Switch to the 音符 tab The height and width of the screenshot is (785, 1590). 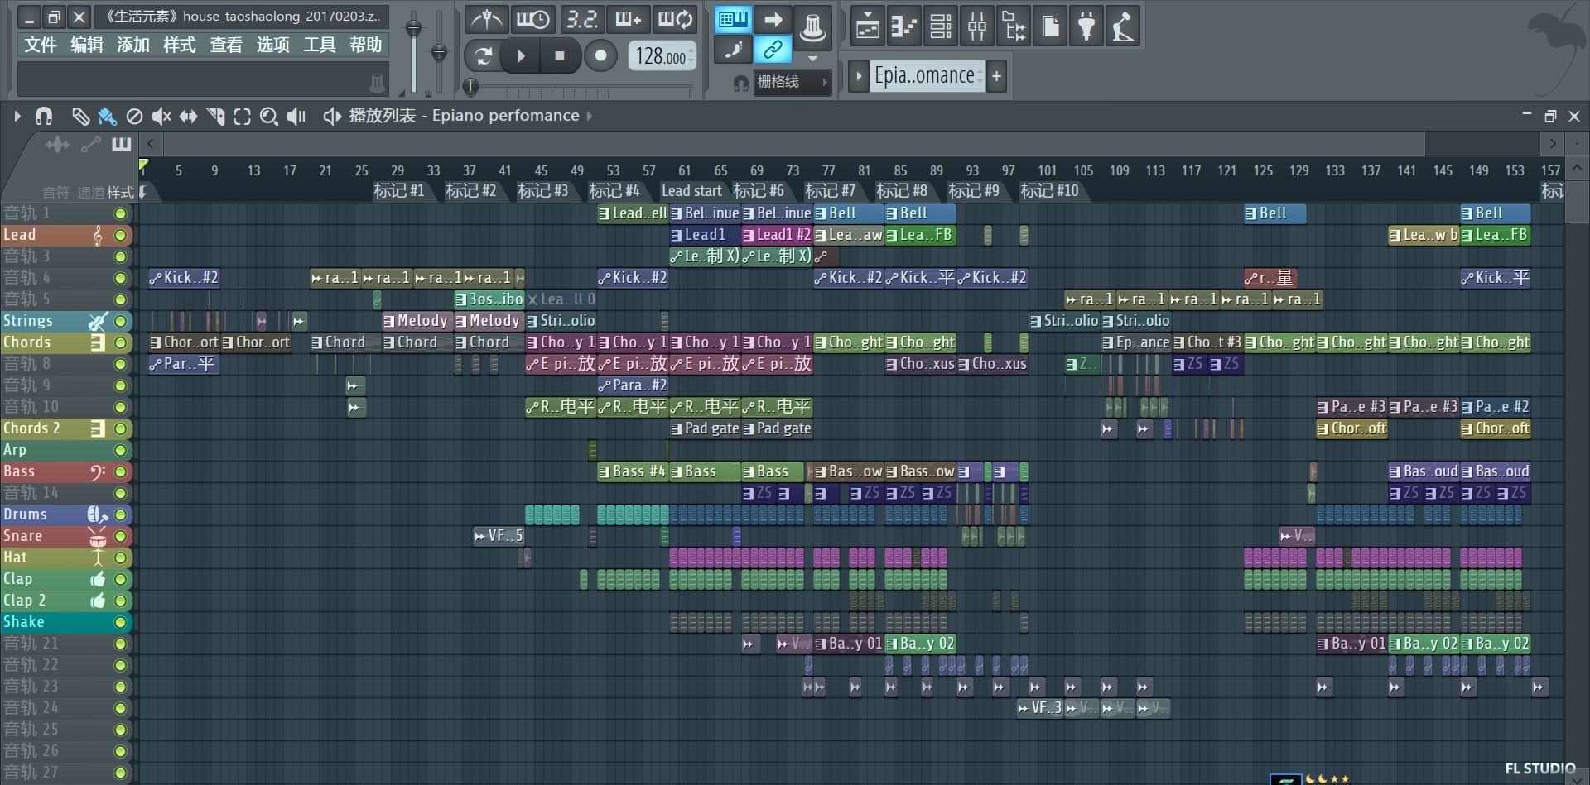click(55, 193)
